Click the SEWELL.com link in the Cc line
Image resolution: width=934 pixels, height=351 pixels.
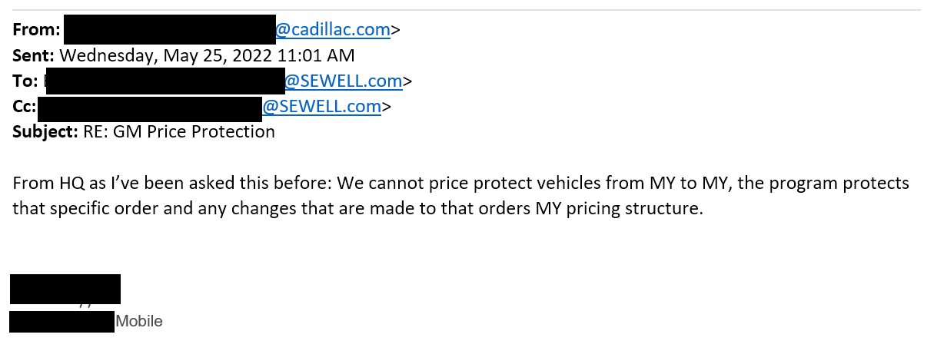click(321, 106)
